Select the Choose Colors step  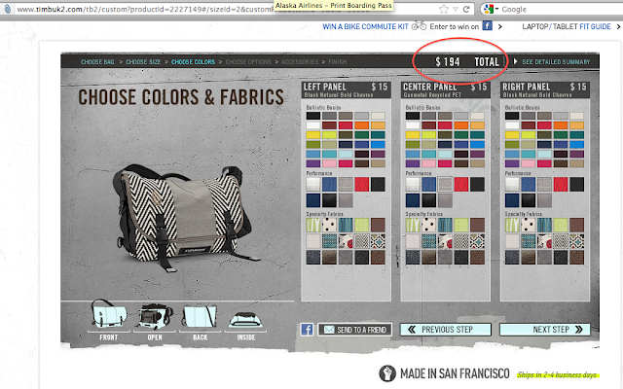tap(193, 62)
